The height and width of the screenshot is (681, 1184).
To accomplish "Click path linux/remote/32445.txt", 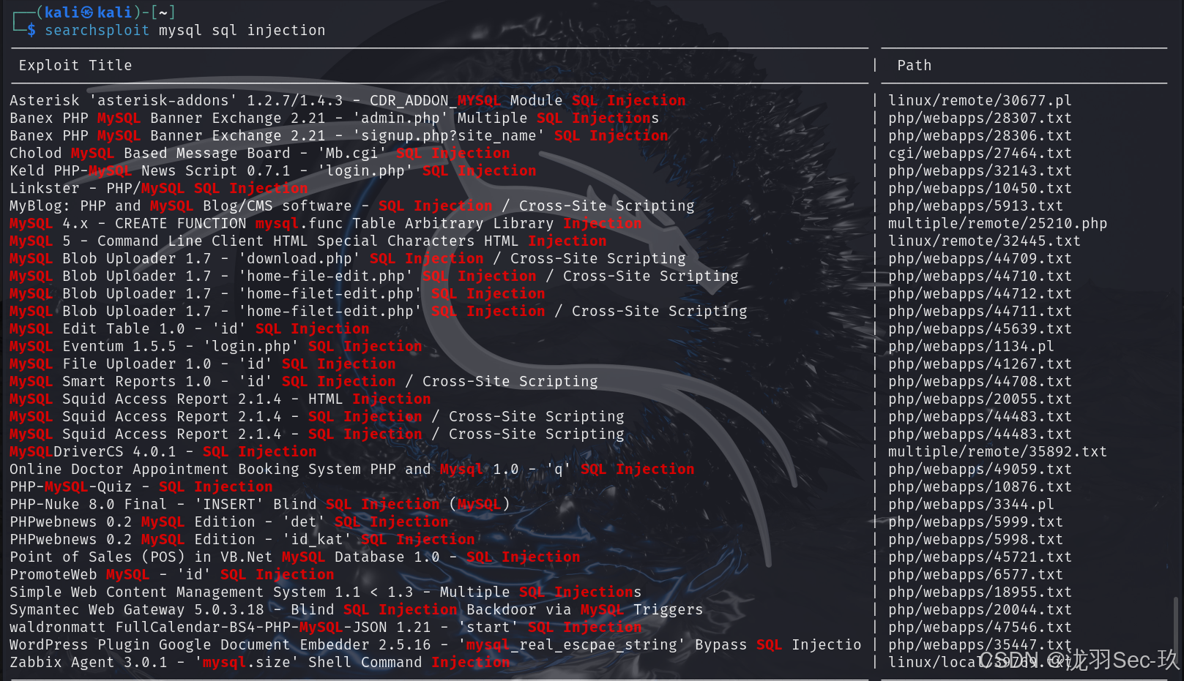I will click(984, 241).
